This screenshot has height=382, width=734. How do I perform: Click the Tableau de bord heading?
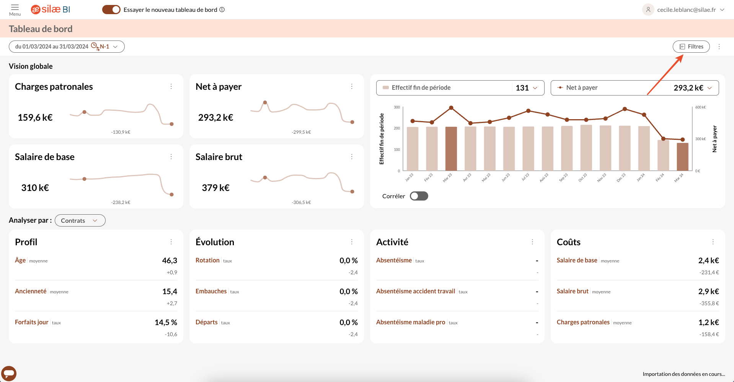pos(41,29)
